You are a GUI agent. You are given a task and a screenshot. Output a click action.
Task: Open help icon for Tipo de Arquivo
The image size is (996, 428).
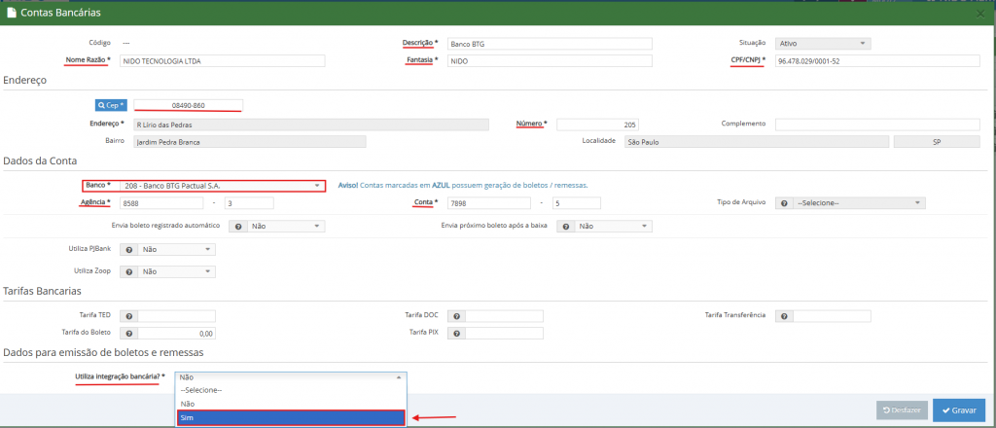click(x=785, y=203)
